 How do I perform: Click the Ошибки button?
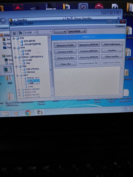click(x=112, y=50)
